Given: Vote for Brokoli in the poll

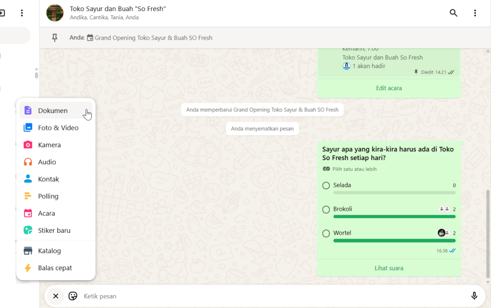Looking at the screenshot, I should point(326,209).
